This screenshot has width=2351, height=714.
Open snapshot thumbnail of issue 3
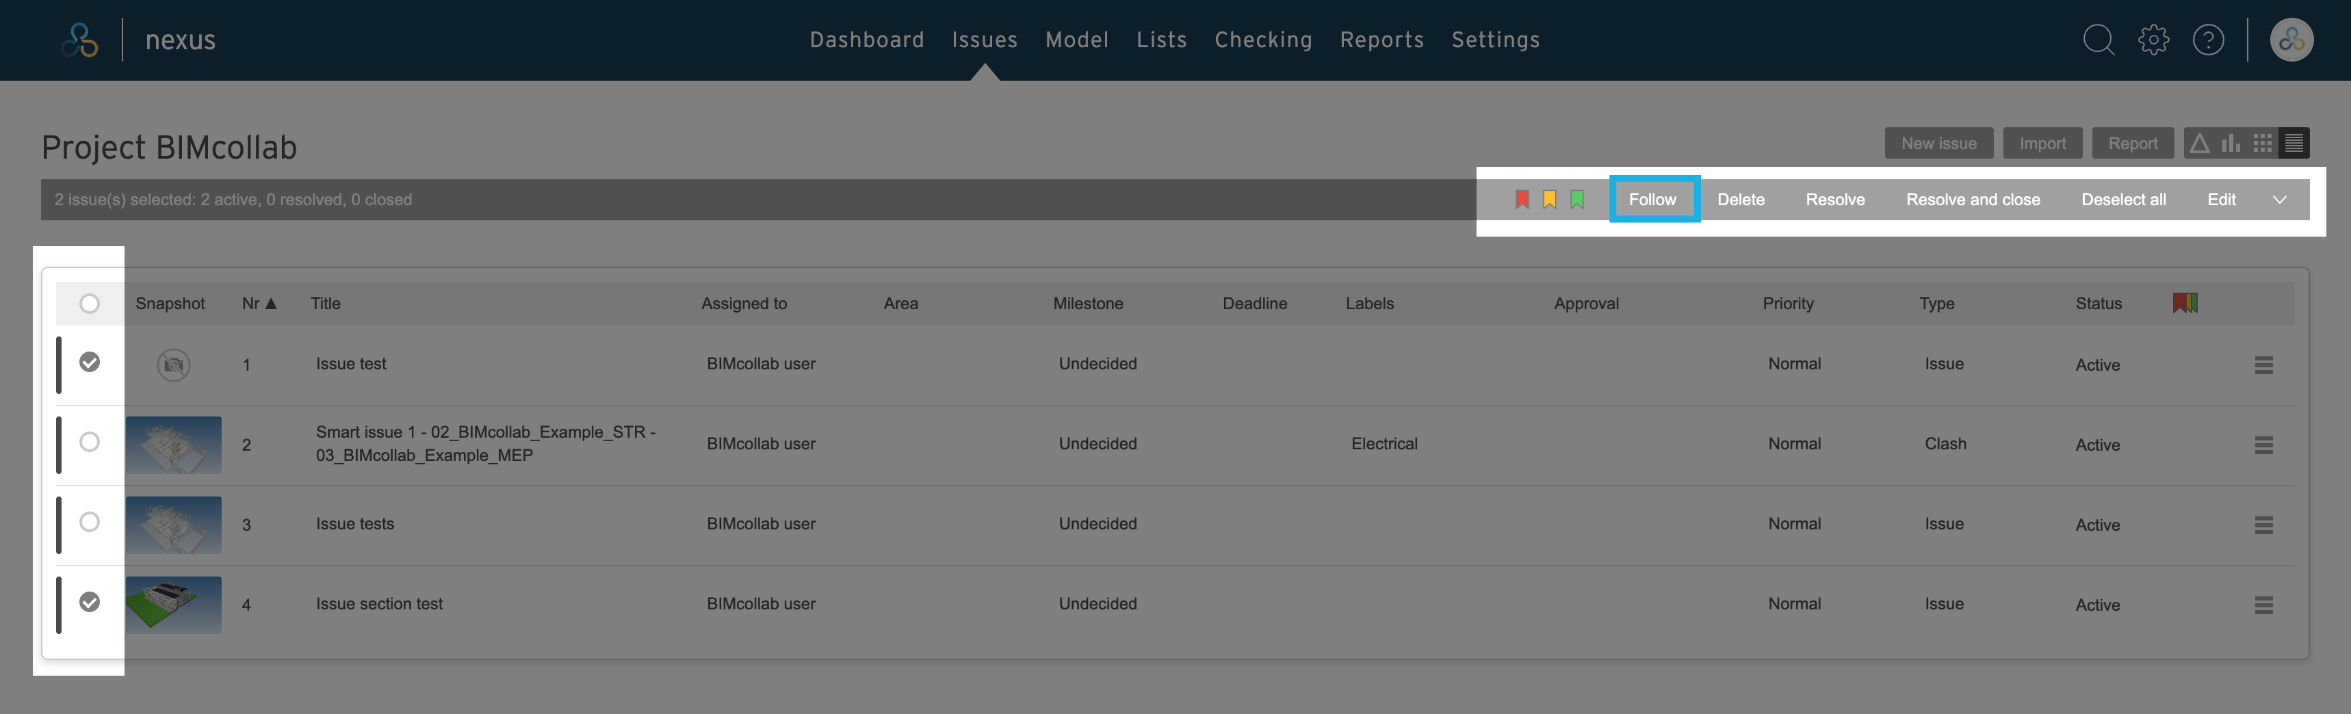tap(173, 525)
